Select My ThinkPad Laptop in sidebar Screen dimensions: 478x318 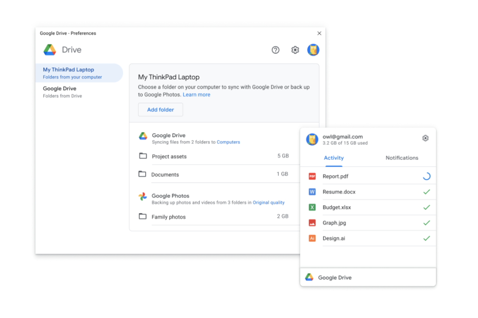pos(79,73)
